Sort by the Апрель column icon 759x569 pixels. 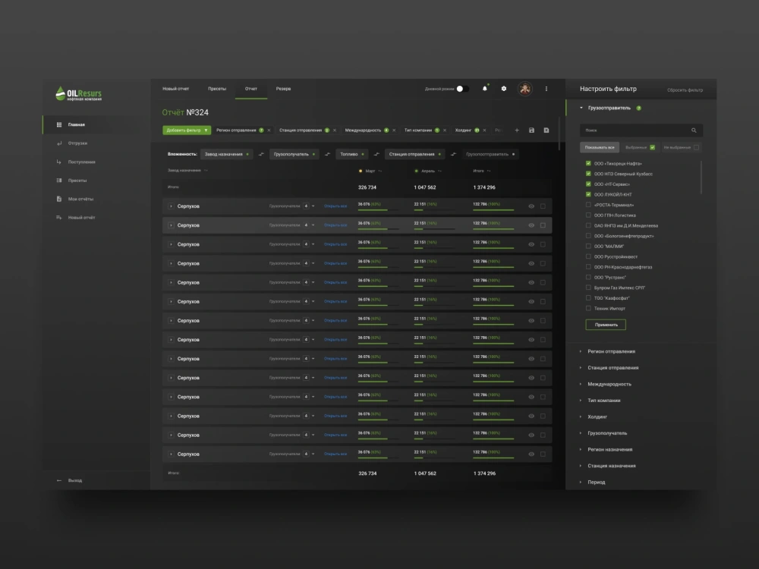[x=440, y=171]
